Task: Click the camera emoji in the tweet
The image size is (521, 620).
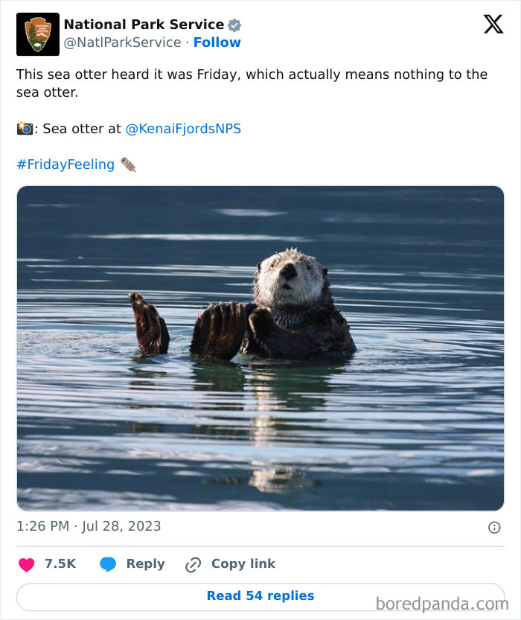Action: coord(24,129)
